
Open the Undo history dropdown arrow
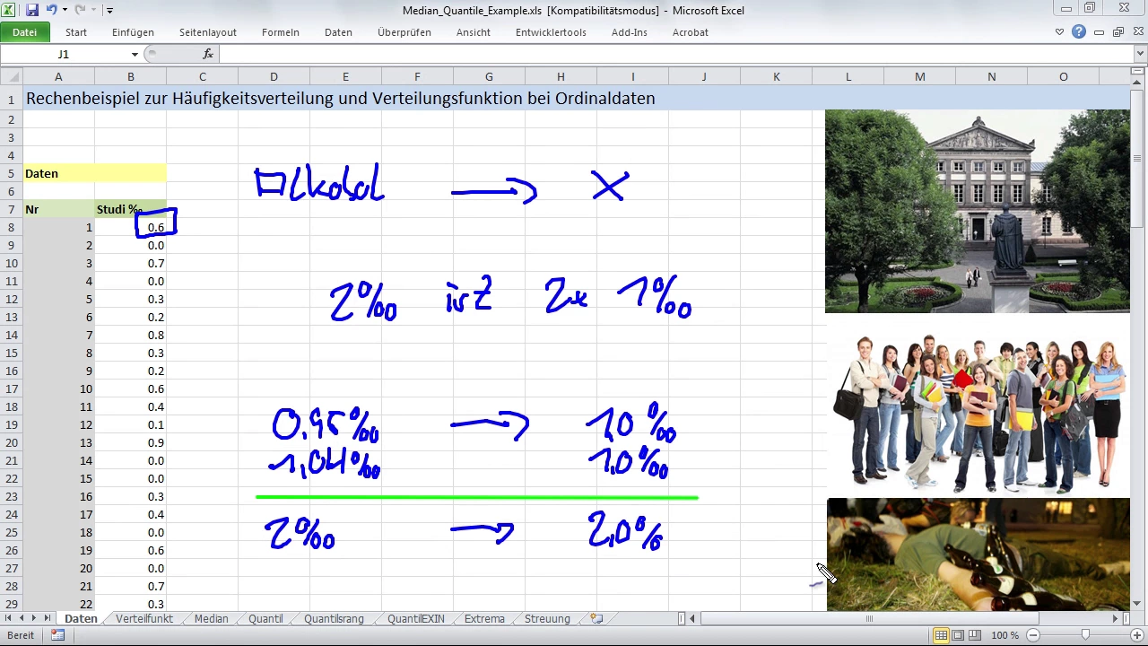click(x=64, y=11)
